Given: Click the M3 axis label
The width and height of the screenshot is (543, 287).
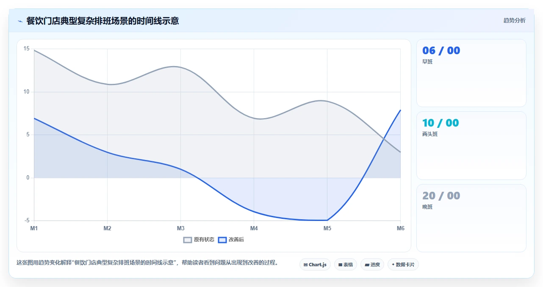Looking at the screenshot, I should point(180,228).
